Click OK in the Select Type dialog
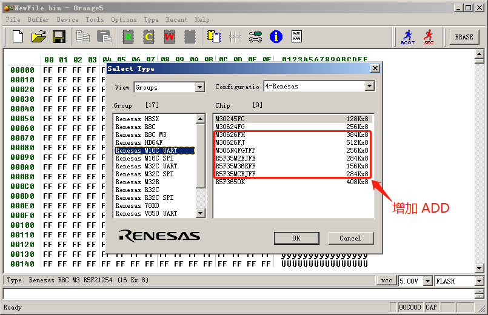This screenshot has height=315, width=488. [296, 238]
